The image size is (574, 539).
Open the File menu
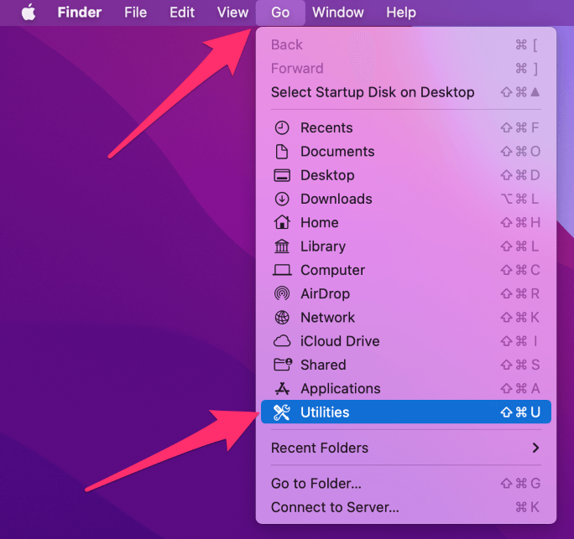tap(135, 13)
